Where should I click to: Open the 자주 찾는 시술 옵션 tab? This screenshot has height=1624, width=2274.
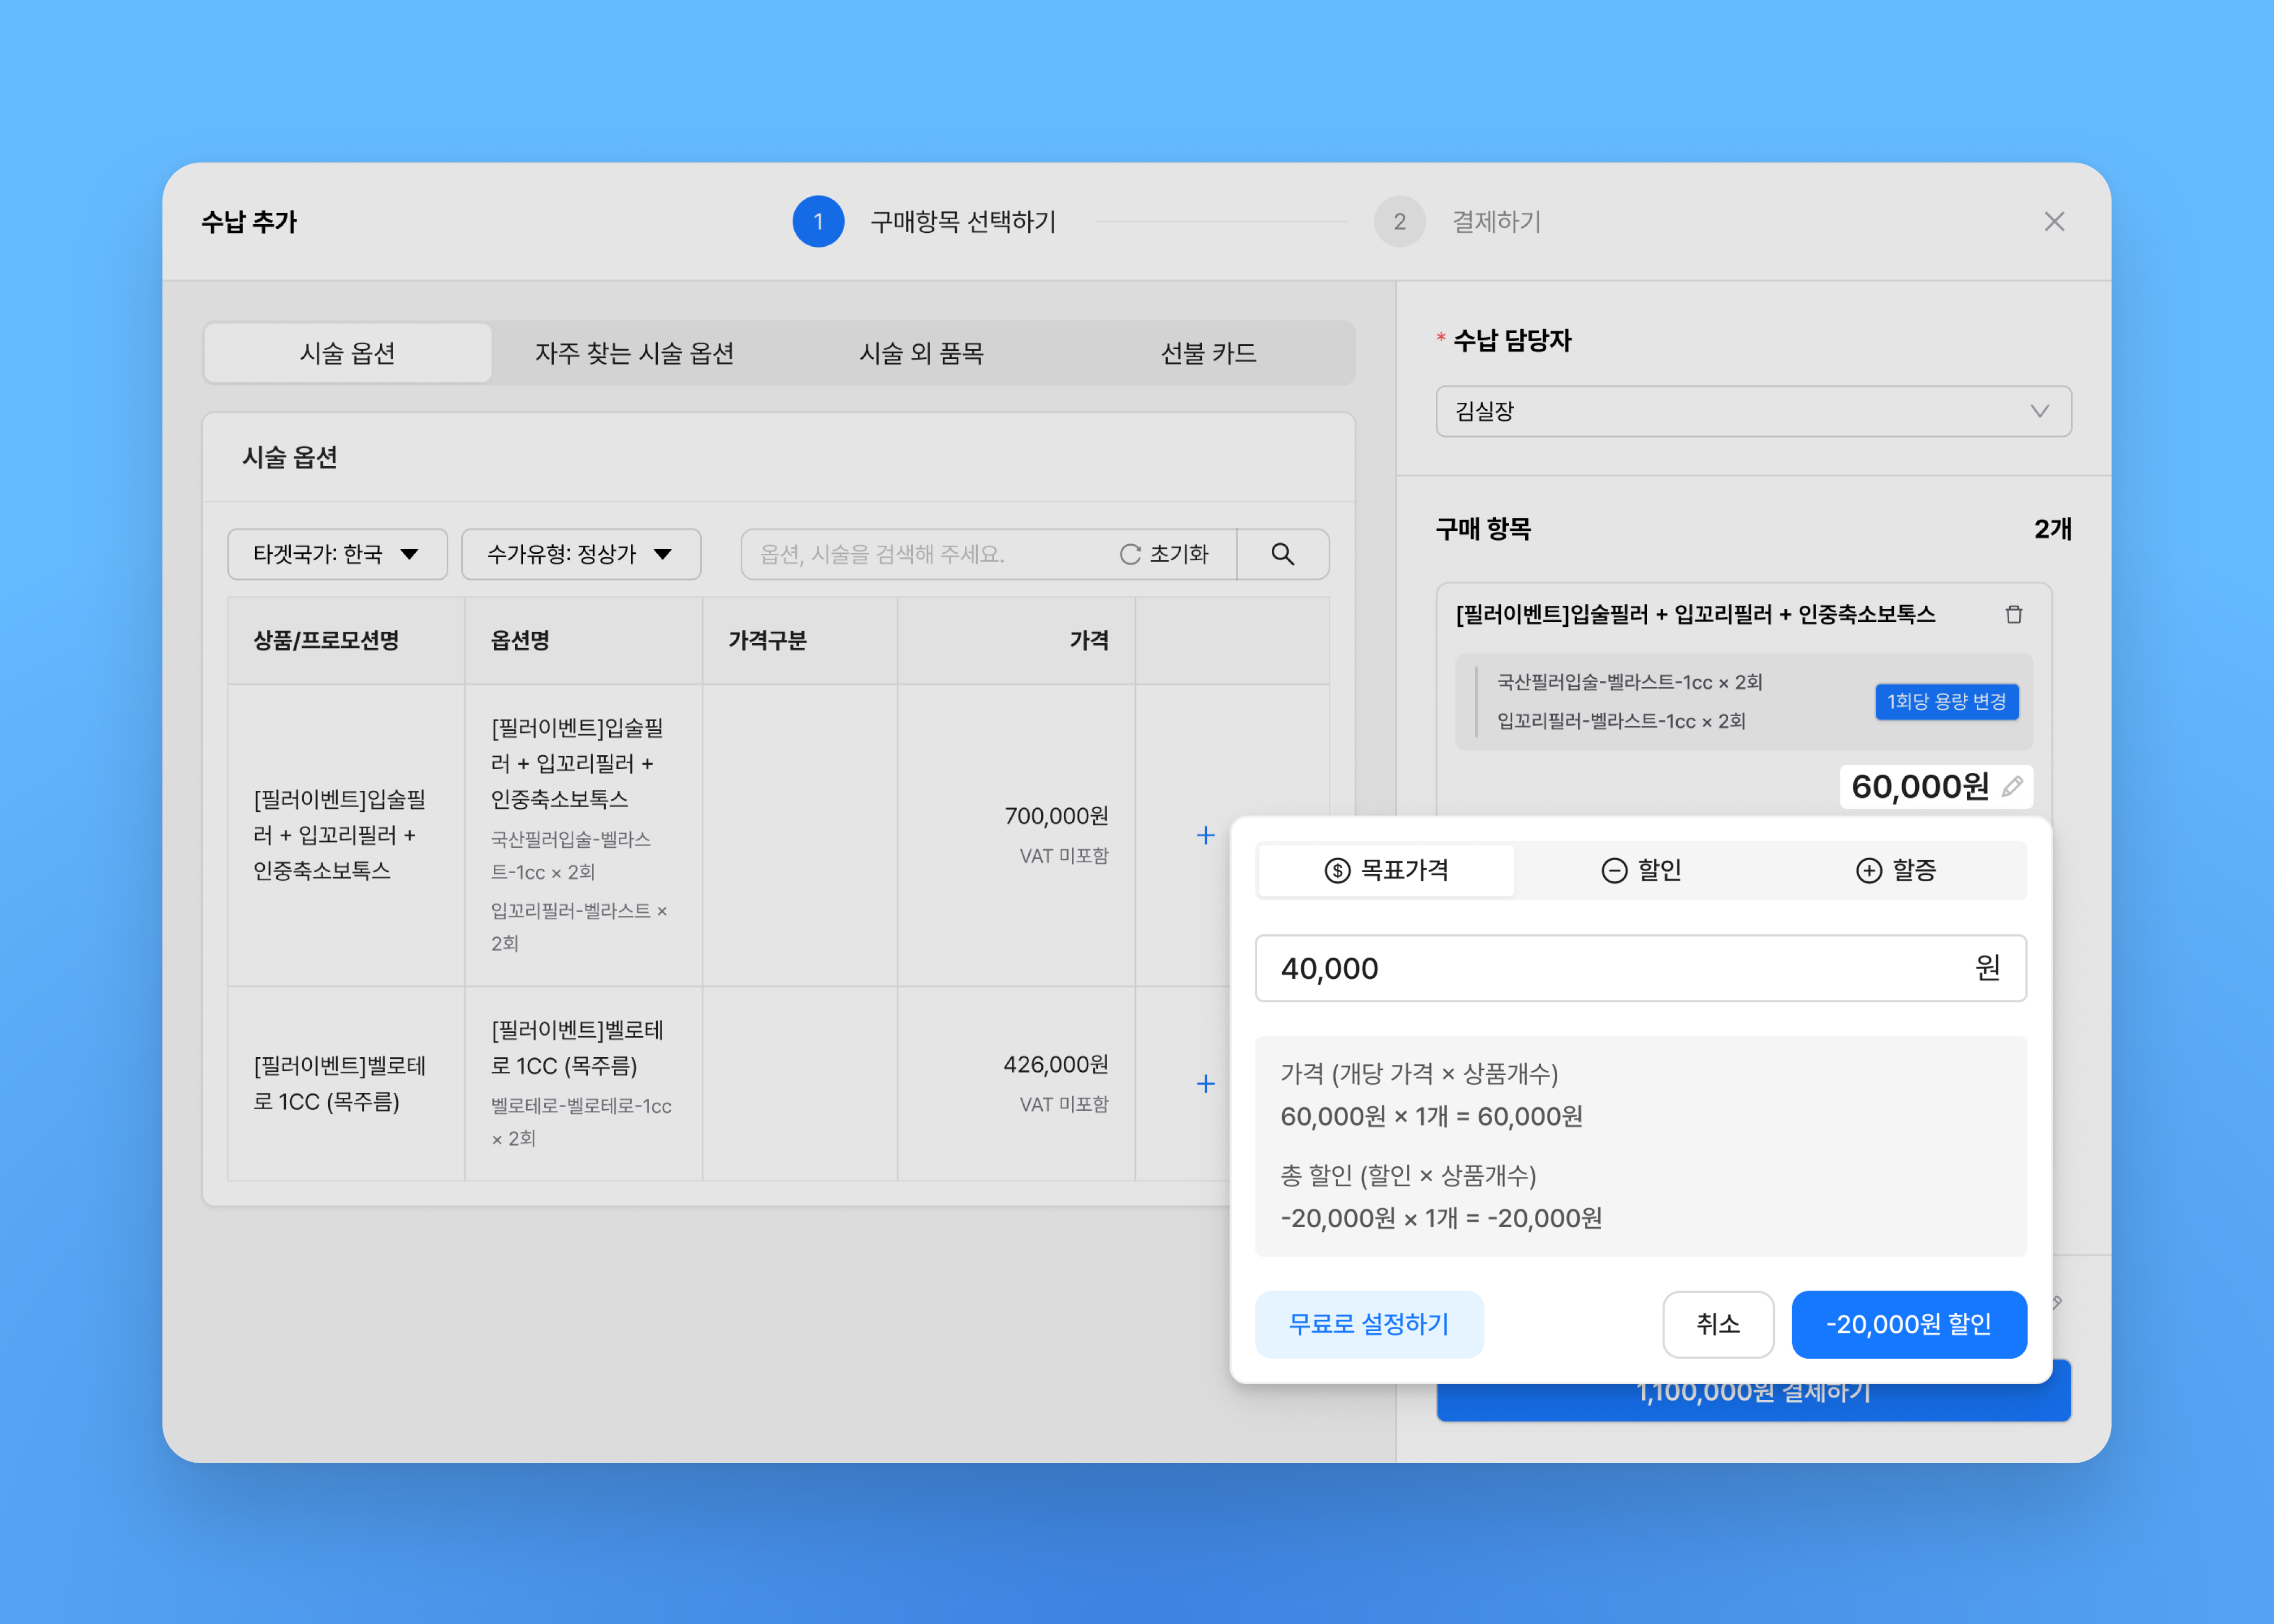(634, 353)
